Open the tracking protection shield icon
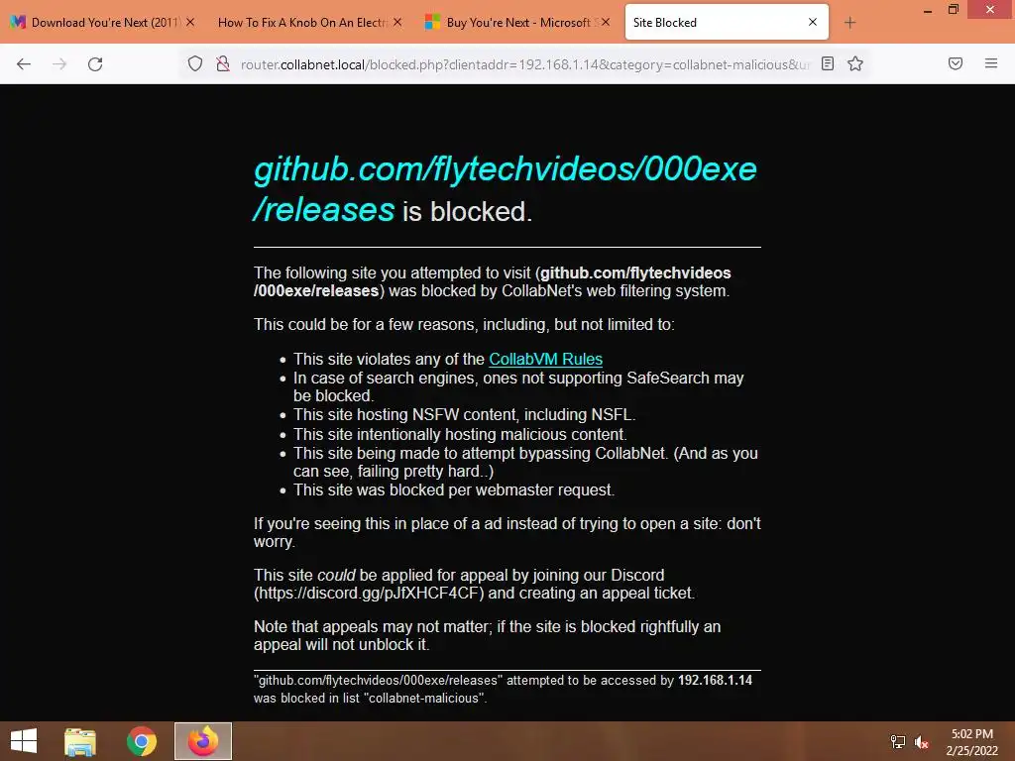 pyautogui.click(x=195, y=63)
